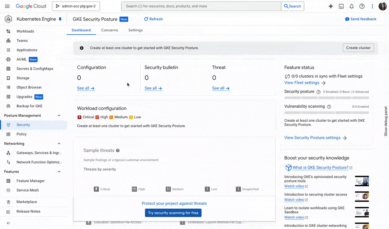Click the Vulnerability scanning help icon
Viewport: 389px width, 229px height.
(x=329, y=107)
